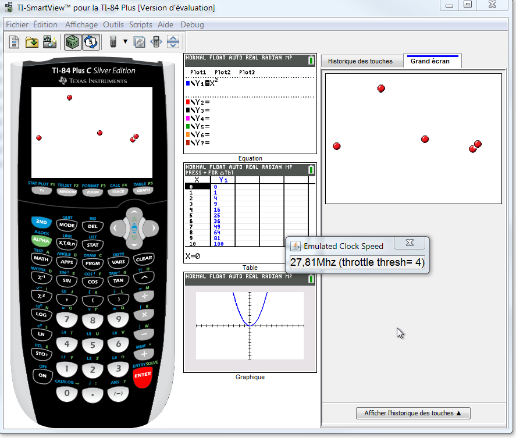Click the ON key
Screen dimensions: 516x438
(43, 376)
